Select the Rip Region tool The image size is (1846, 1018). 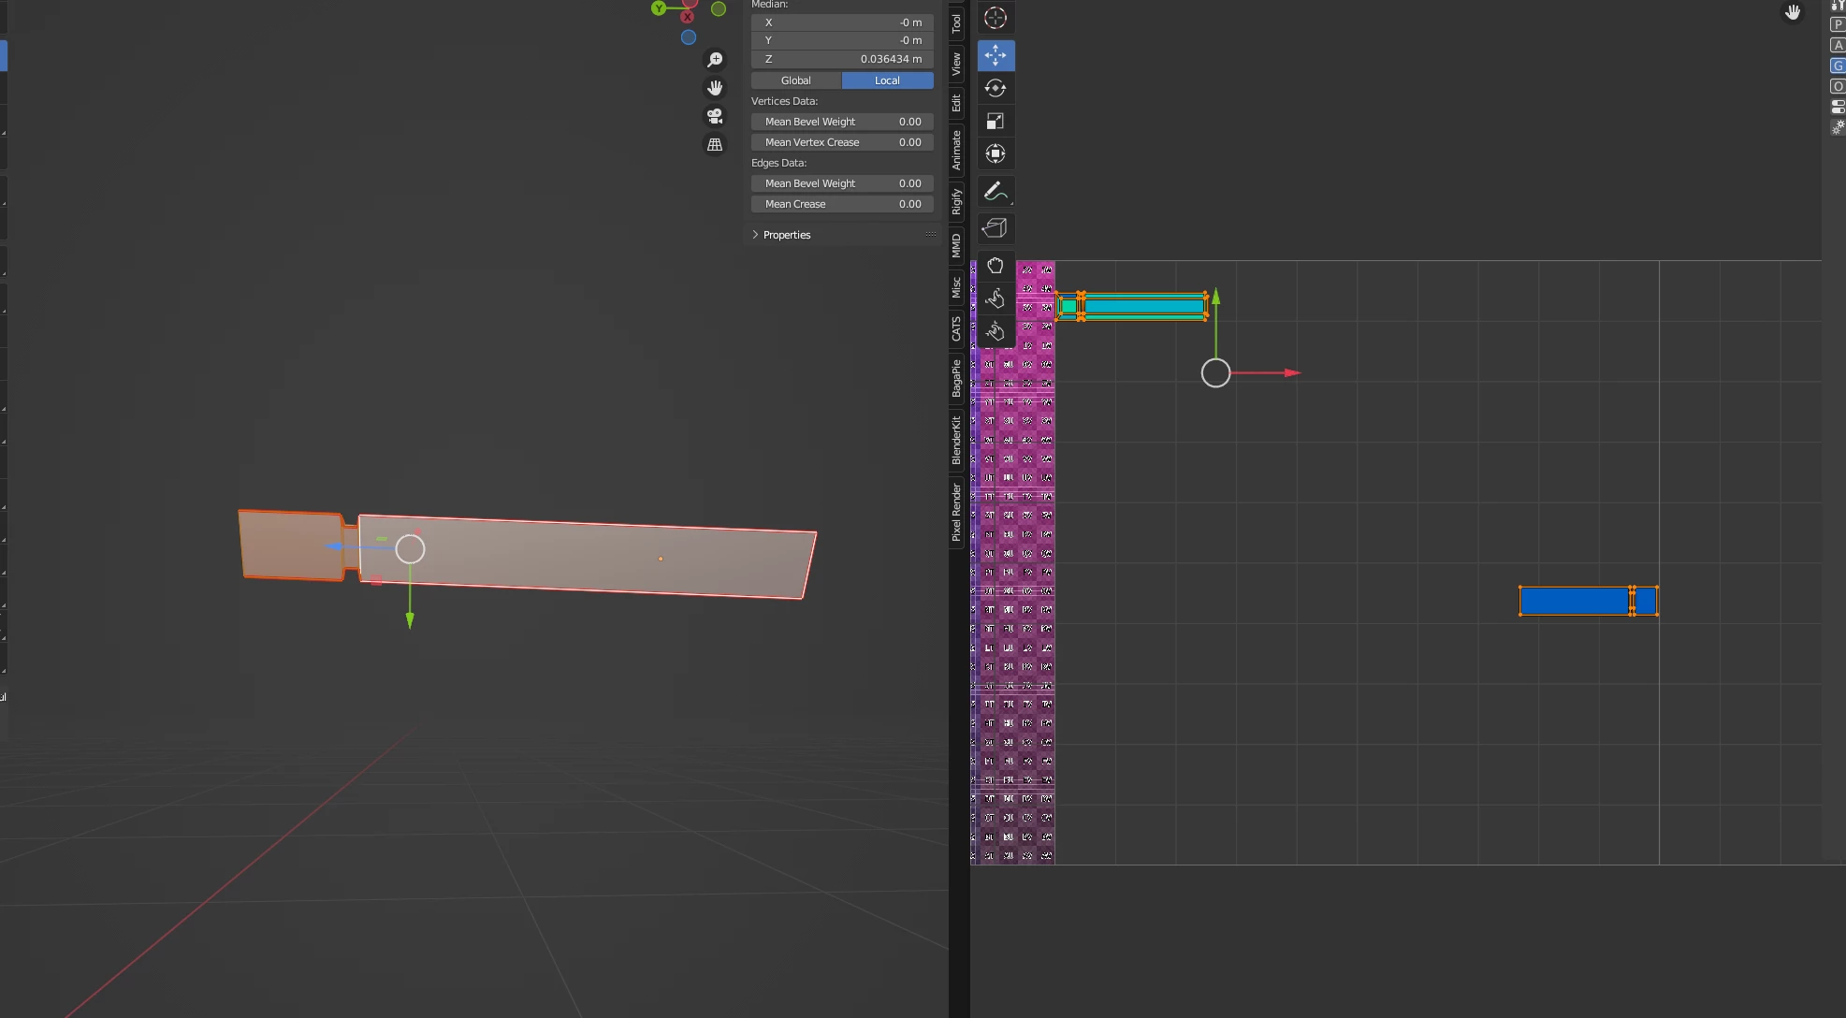pos(996,228)
